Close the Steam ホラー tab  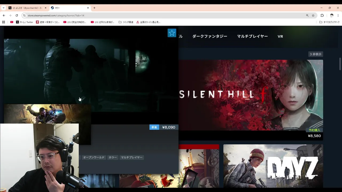point(88,8)
